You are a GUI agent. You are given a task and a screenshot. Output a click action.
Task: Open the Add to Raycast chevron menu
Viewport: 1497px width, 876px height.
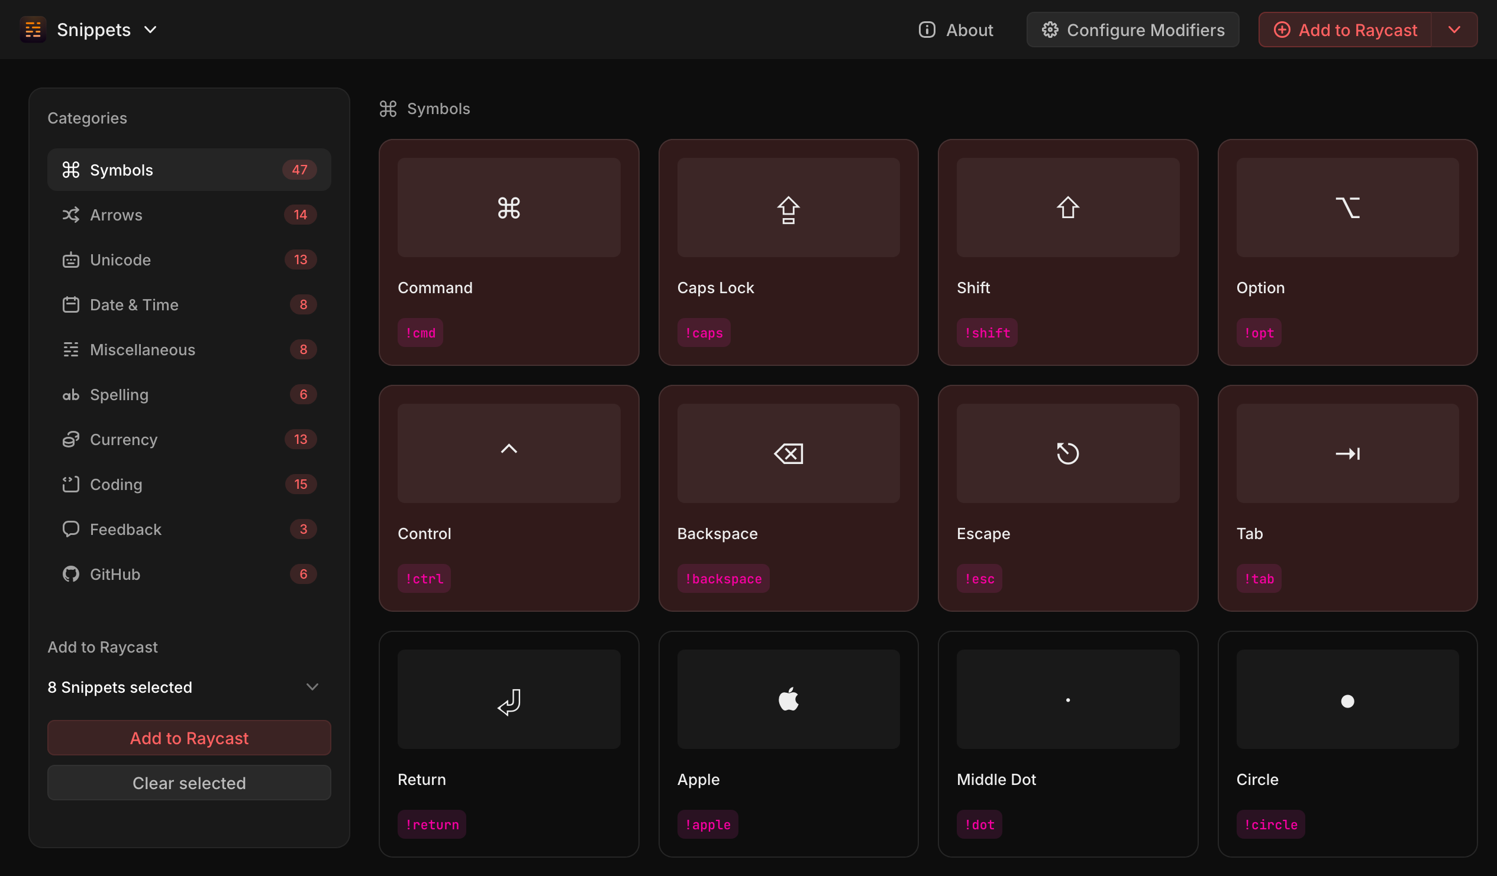1455,30
